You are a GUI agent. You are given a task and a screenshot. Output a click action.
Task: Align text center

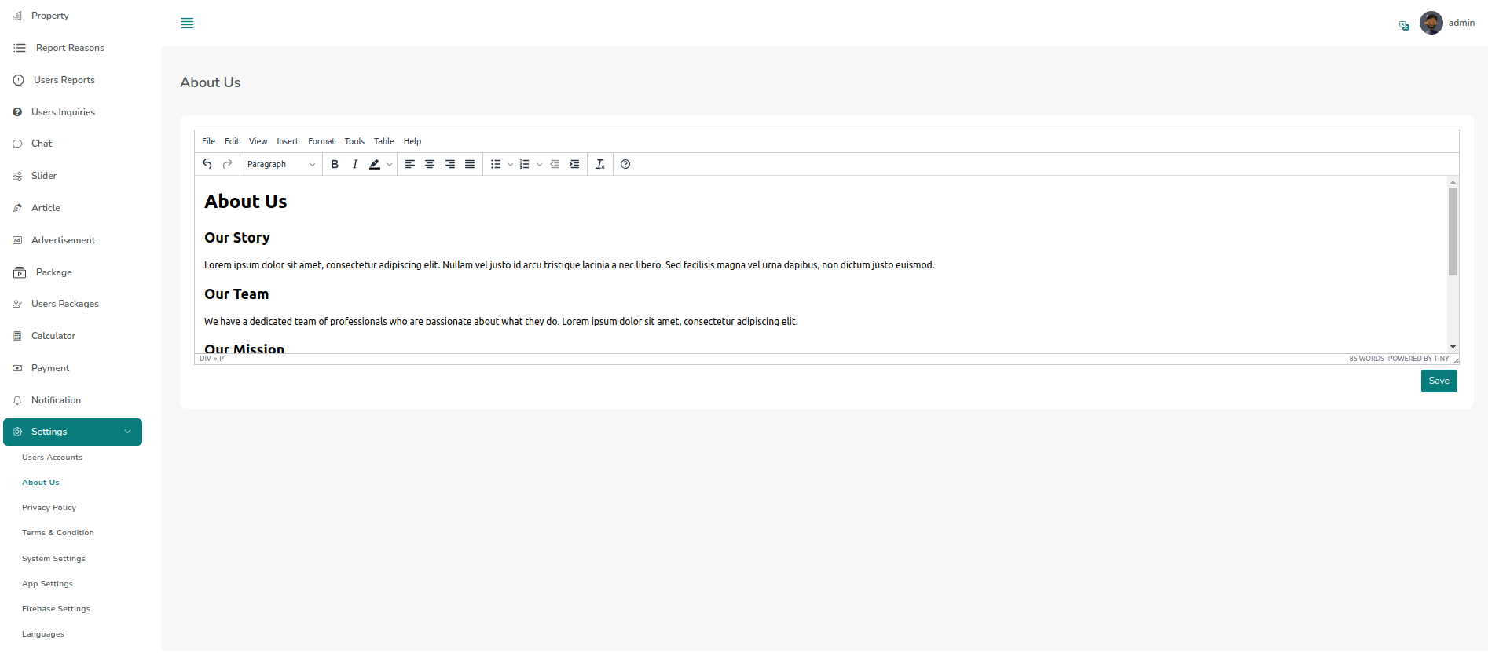pos(430,164)
